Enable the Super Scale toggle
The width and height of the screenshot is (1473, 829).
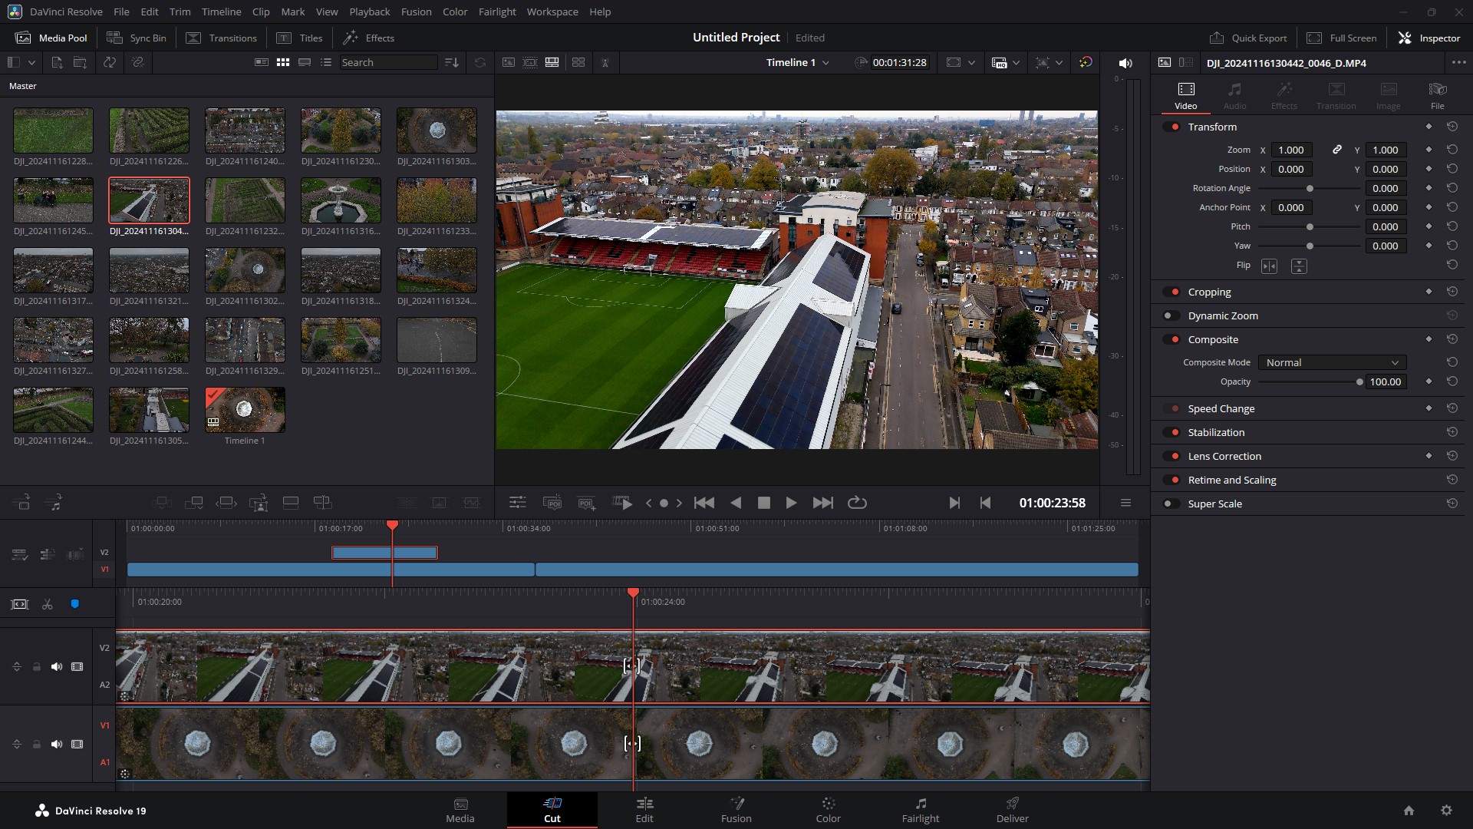1171,504
